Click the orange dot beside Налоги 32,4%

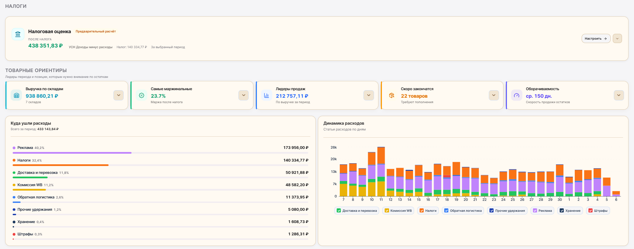point(14,160)
